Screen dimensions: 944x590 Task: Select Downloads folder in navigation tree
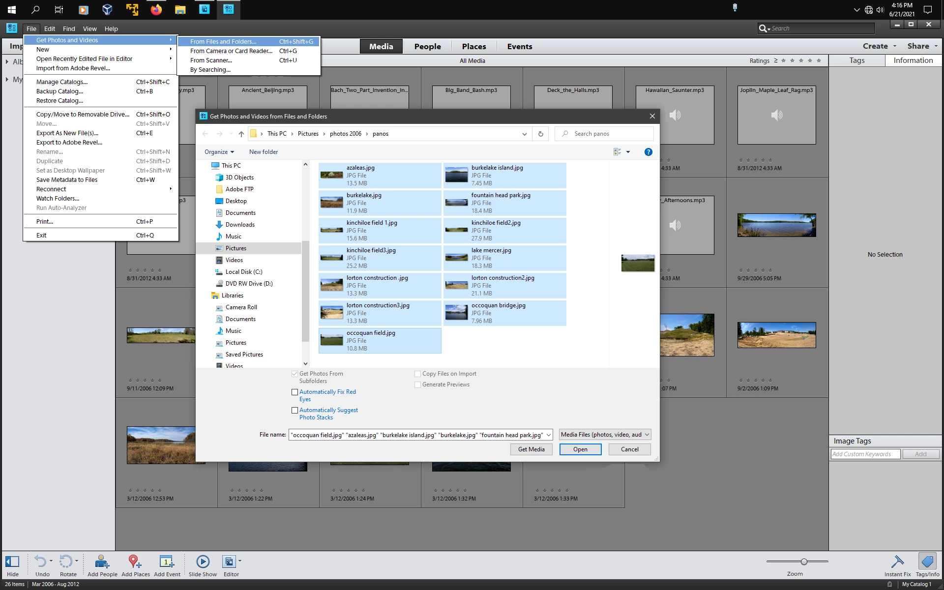click(240, 225)
